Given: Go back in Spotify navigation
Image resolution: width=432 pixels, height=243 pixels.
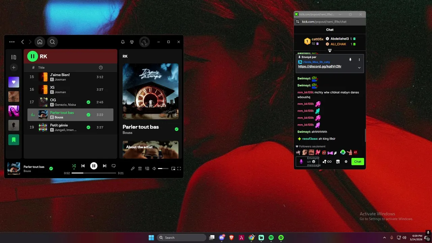Looking at the screenshot, I should coord(23,42).
